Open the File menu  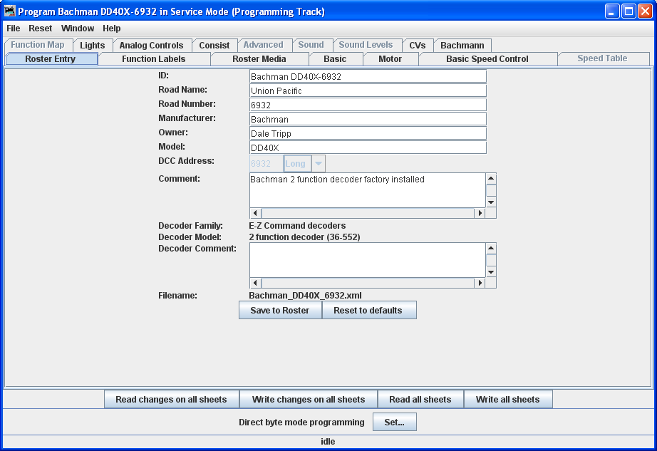tap(14, 28)
